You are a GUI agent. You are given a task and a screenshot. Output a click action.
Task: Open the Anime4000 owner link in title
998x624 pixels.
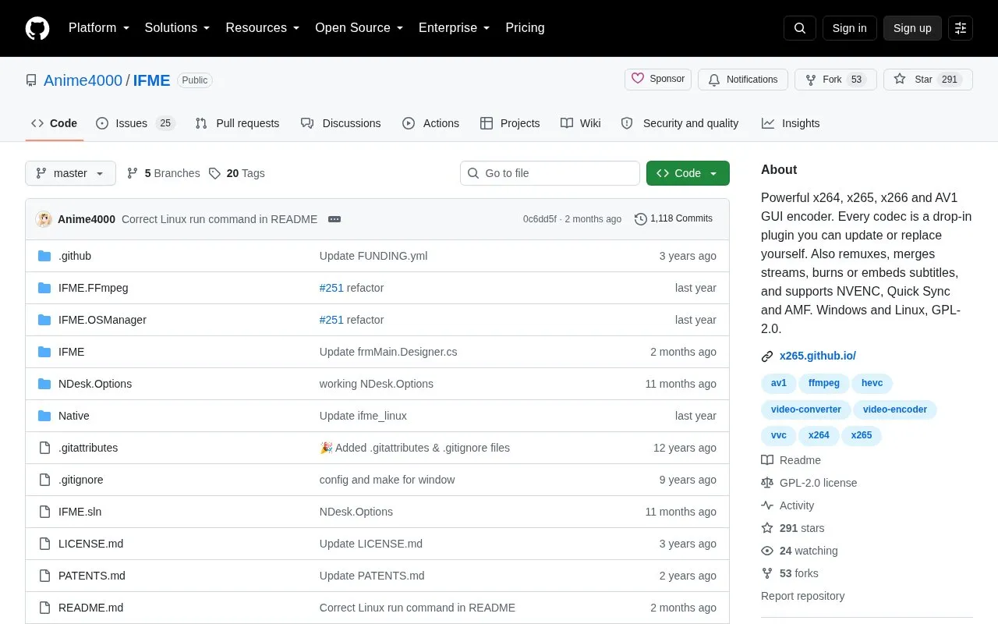[x=83, y=80]
